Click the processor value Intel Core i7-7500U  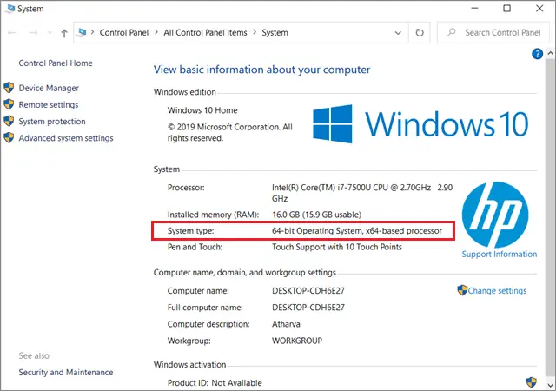tap(362, 193)
